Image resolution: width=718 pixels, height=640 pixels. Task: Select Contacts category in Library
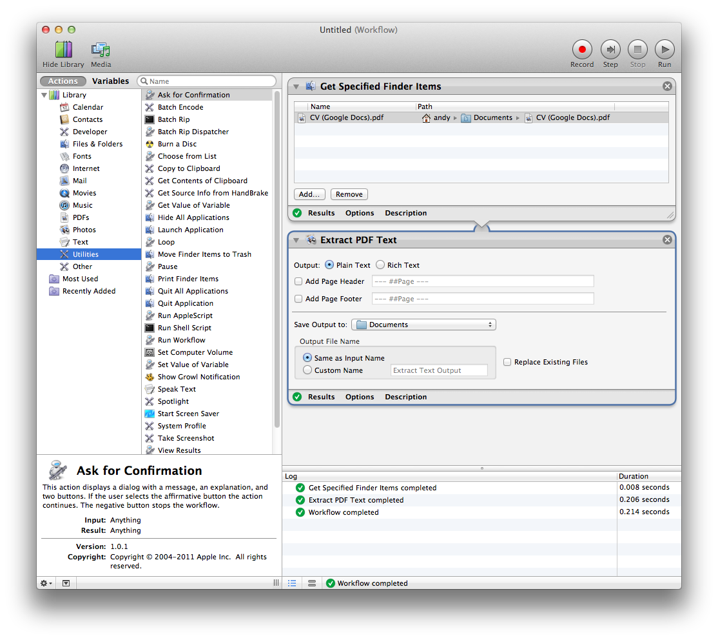pos(88,119)
